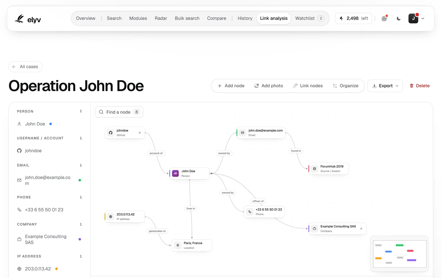445x278 pixels.
Task: Click GitHub icon on johndoe node
Action: point(111,133)
